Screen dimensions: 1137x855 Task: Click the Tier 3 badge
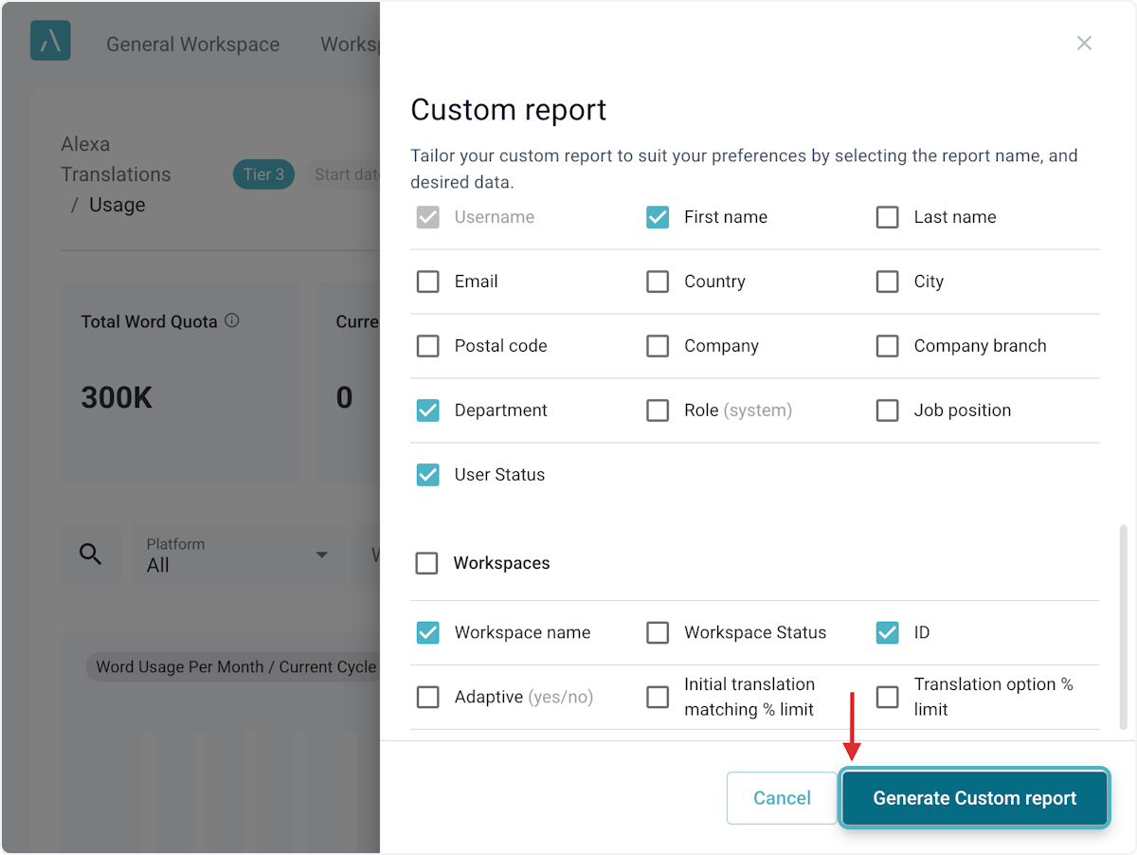pos(263,174)
